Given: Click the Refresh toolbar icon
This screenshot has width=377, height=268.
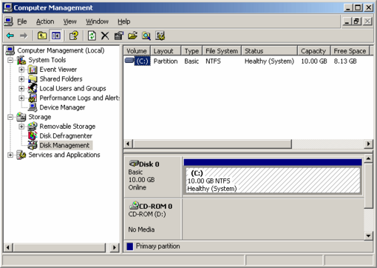Looking at the screenshot, I should (92, 36).
